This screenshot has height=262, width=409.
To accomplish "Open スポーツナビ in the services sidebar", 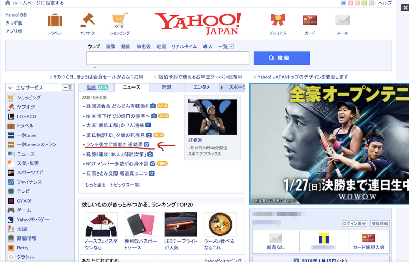I will pyautogui.click(x=31, y=172).
